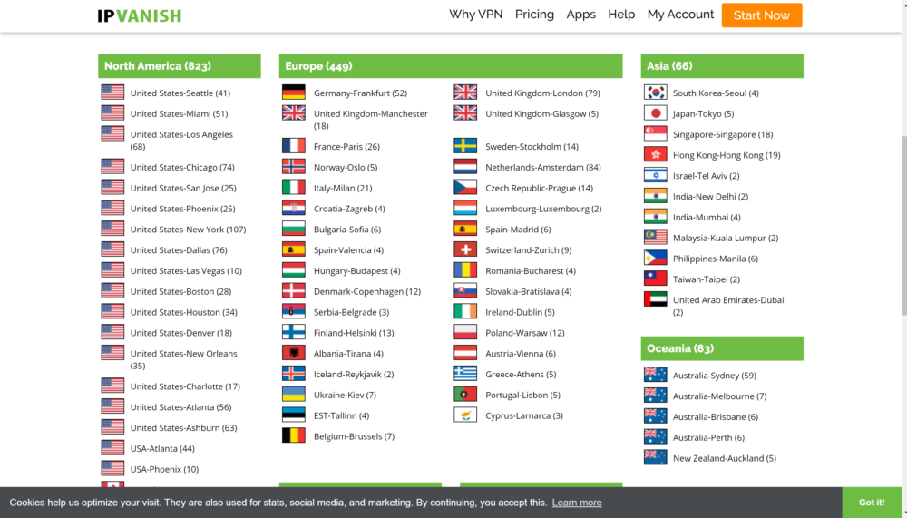Image resolution: width=907 pixels, height=518 pixels.
Task: Click the Germany flag for Frankfurt
Action: (293, 92)
